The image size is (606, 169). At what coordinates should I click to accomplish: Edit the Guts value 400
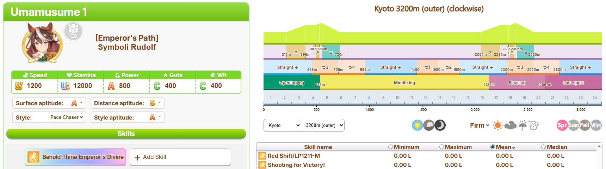[x=171, y=86]
